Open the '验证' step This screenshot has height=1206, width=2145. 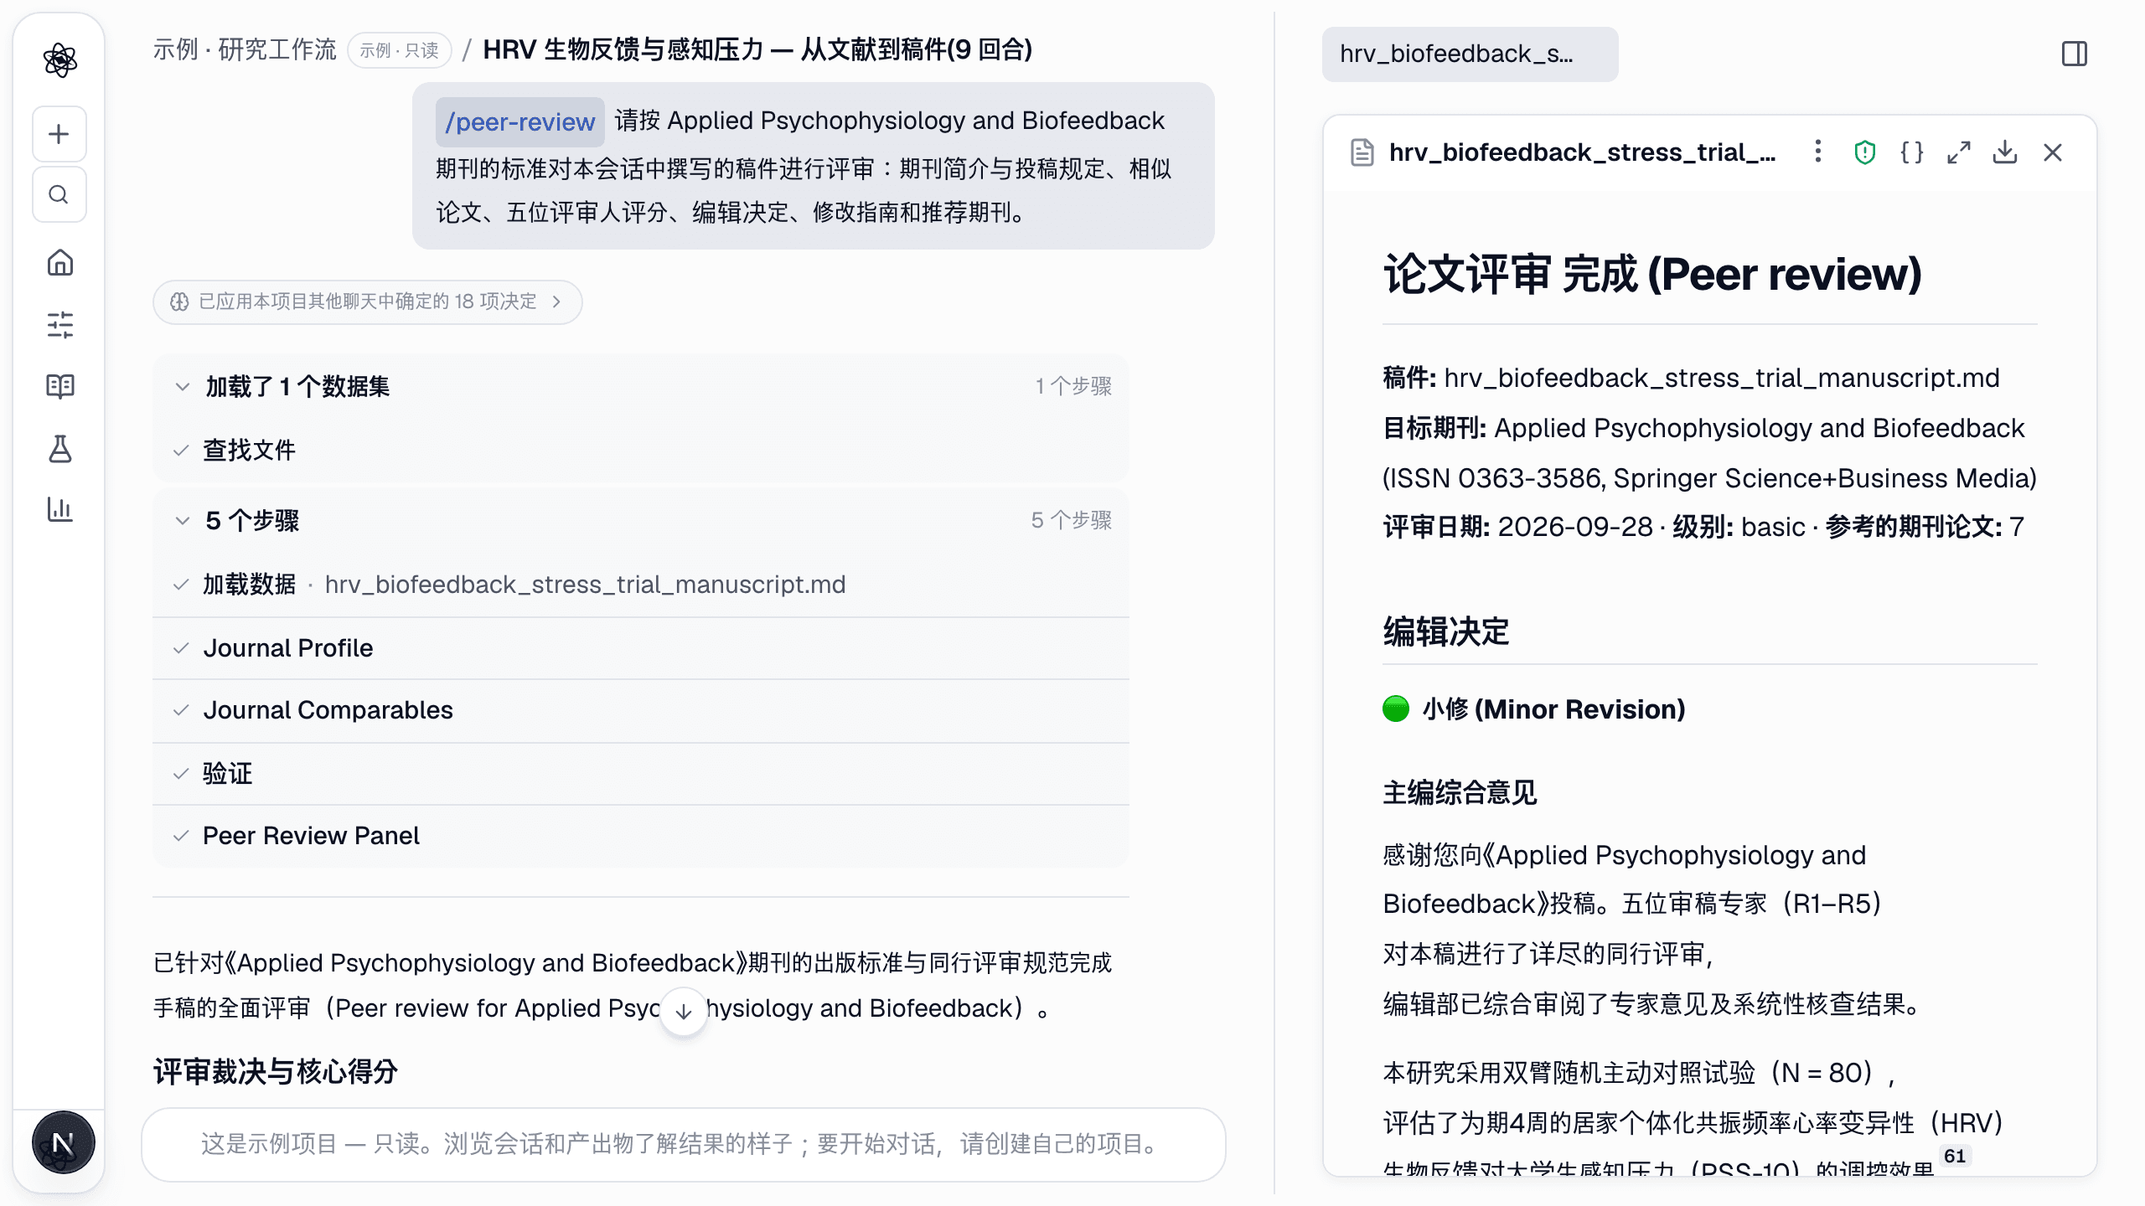click(641, 773)
